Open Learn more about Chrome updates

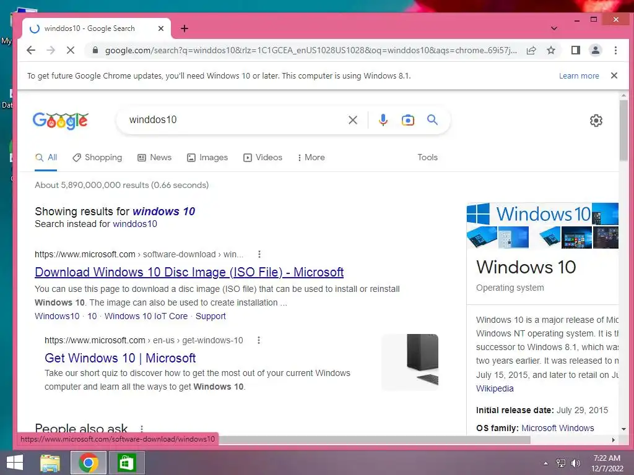[579, 76]
